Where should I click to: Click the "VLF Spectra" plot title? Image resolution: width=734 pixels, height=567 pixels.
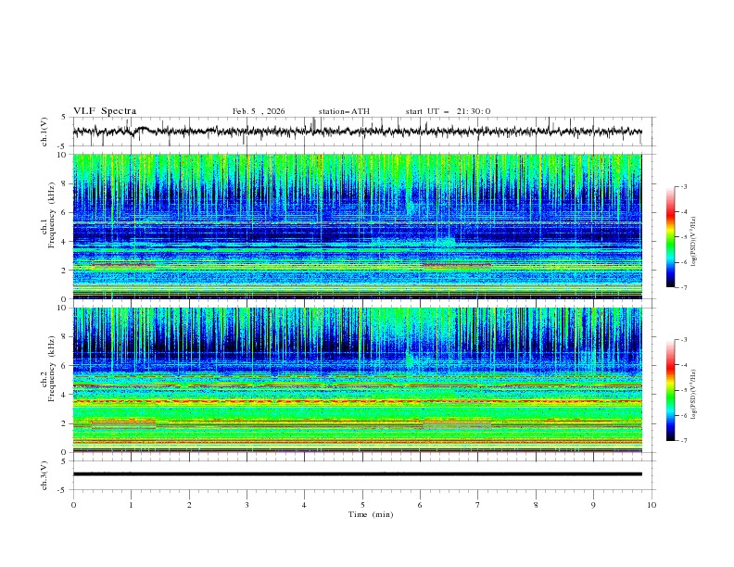[105, 111]
